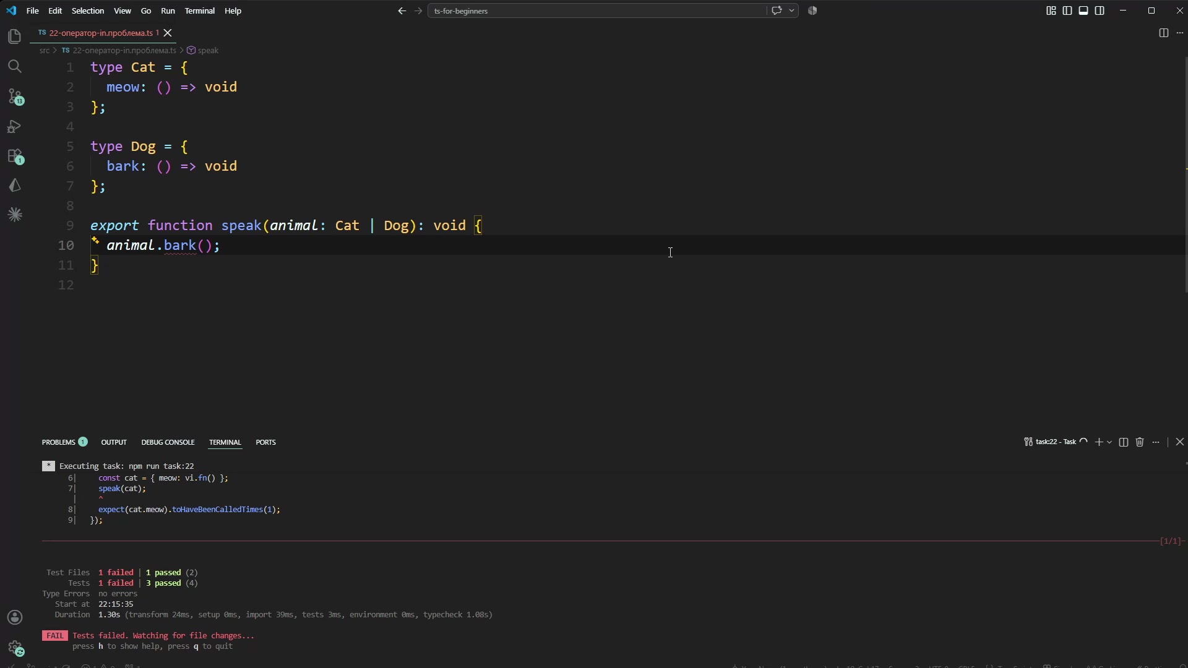Open Source Control view with pending changes
This screenshot has height=668, width=1188.
15,96
